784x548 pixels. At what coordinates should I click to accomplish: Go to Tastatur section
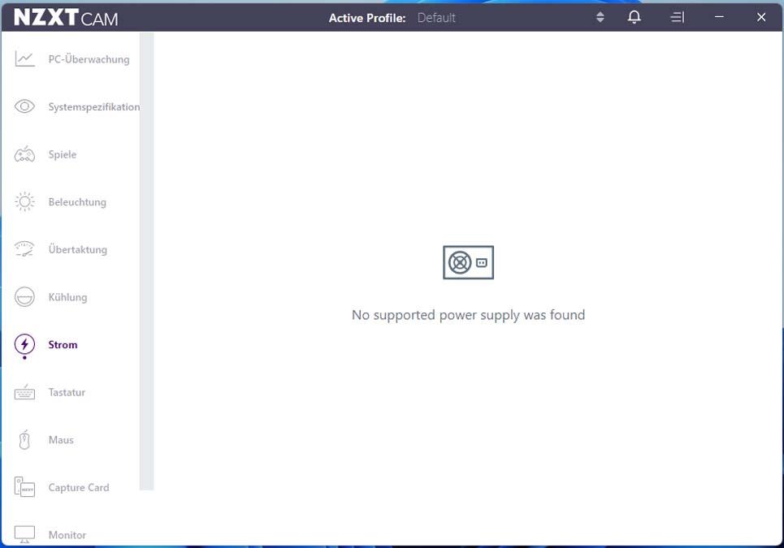point(67,392)
